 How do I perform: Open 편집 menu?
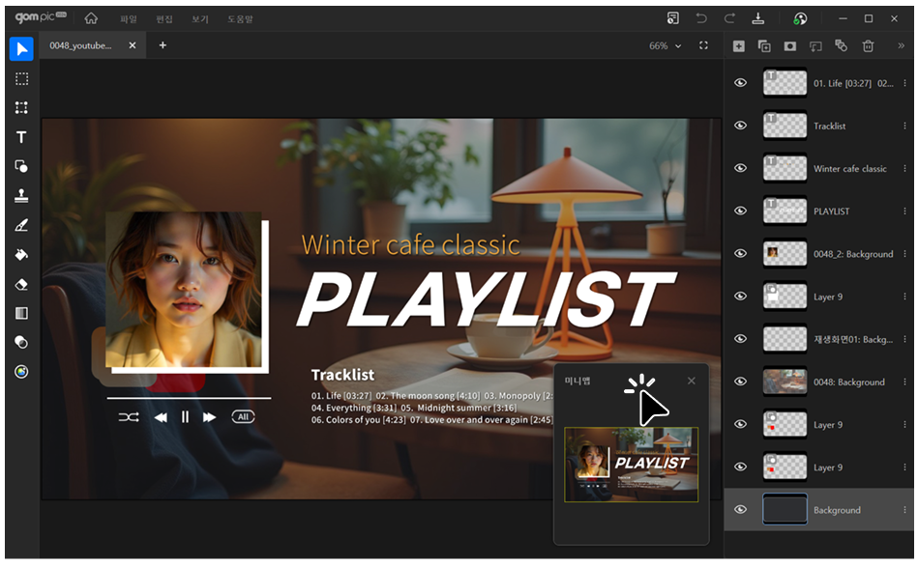(163, 19)
